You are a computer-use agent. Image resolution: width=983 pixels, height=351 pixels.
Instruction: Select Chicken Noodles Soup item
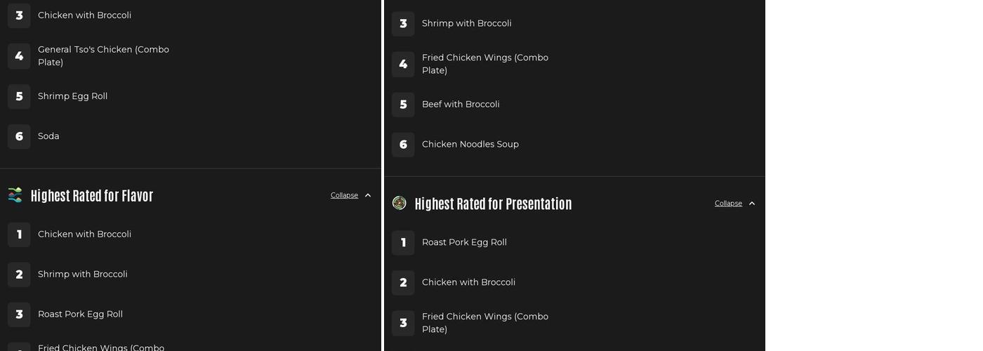470,144
